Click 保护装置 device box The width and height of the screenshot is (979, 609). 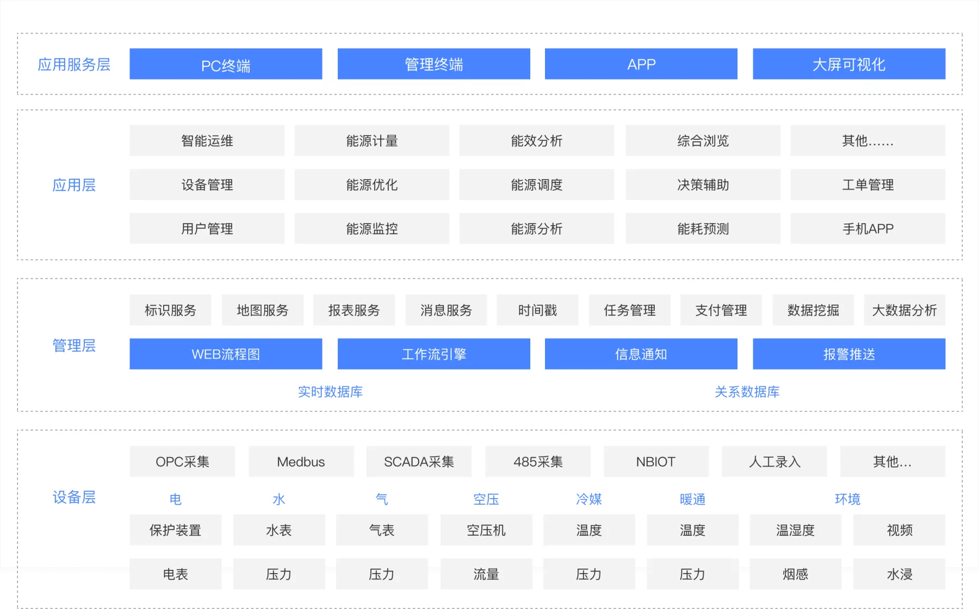[x=176, y=530]
